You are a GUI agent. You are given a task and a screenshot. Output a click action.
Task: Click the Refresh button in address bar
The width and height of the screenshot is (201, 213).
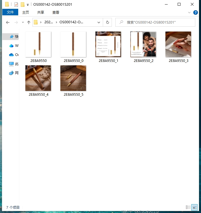pos(107,22)
